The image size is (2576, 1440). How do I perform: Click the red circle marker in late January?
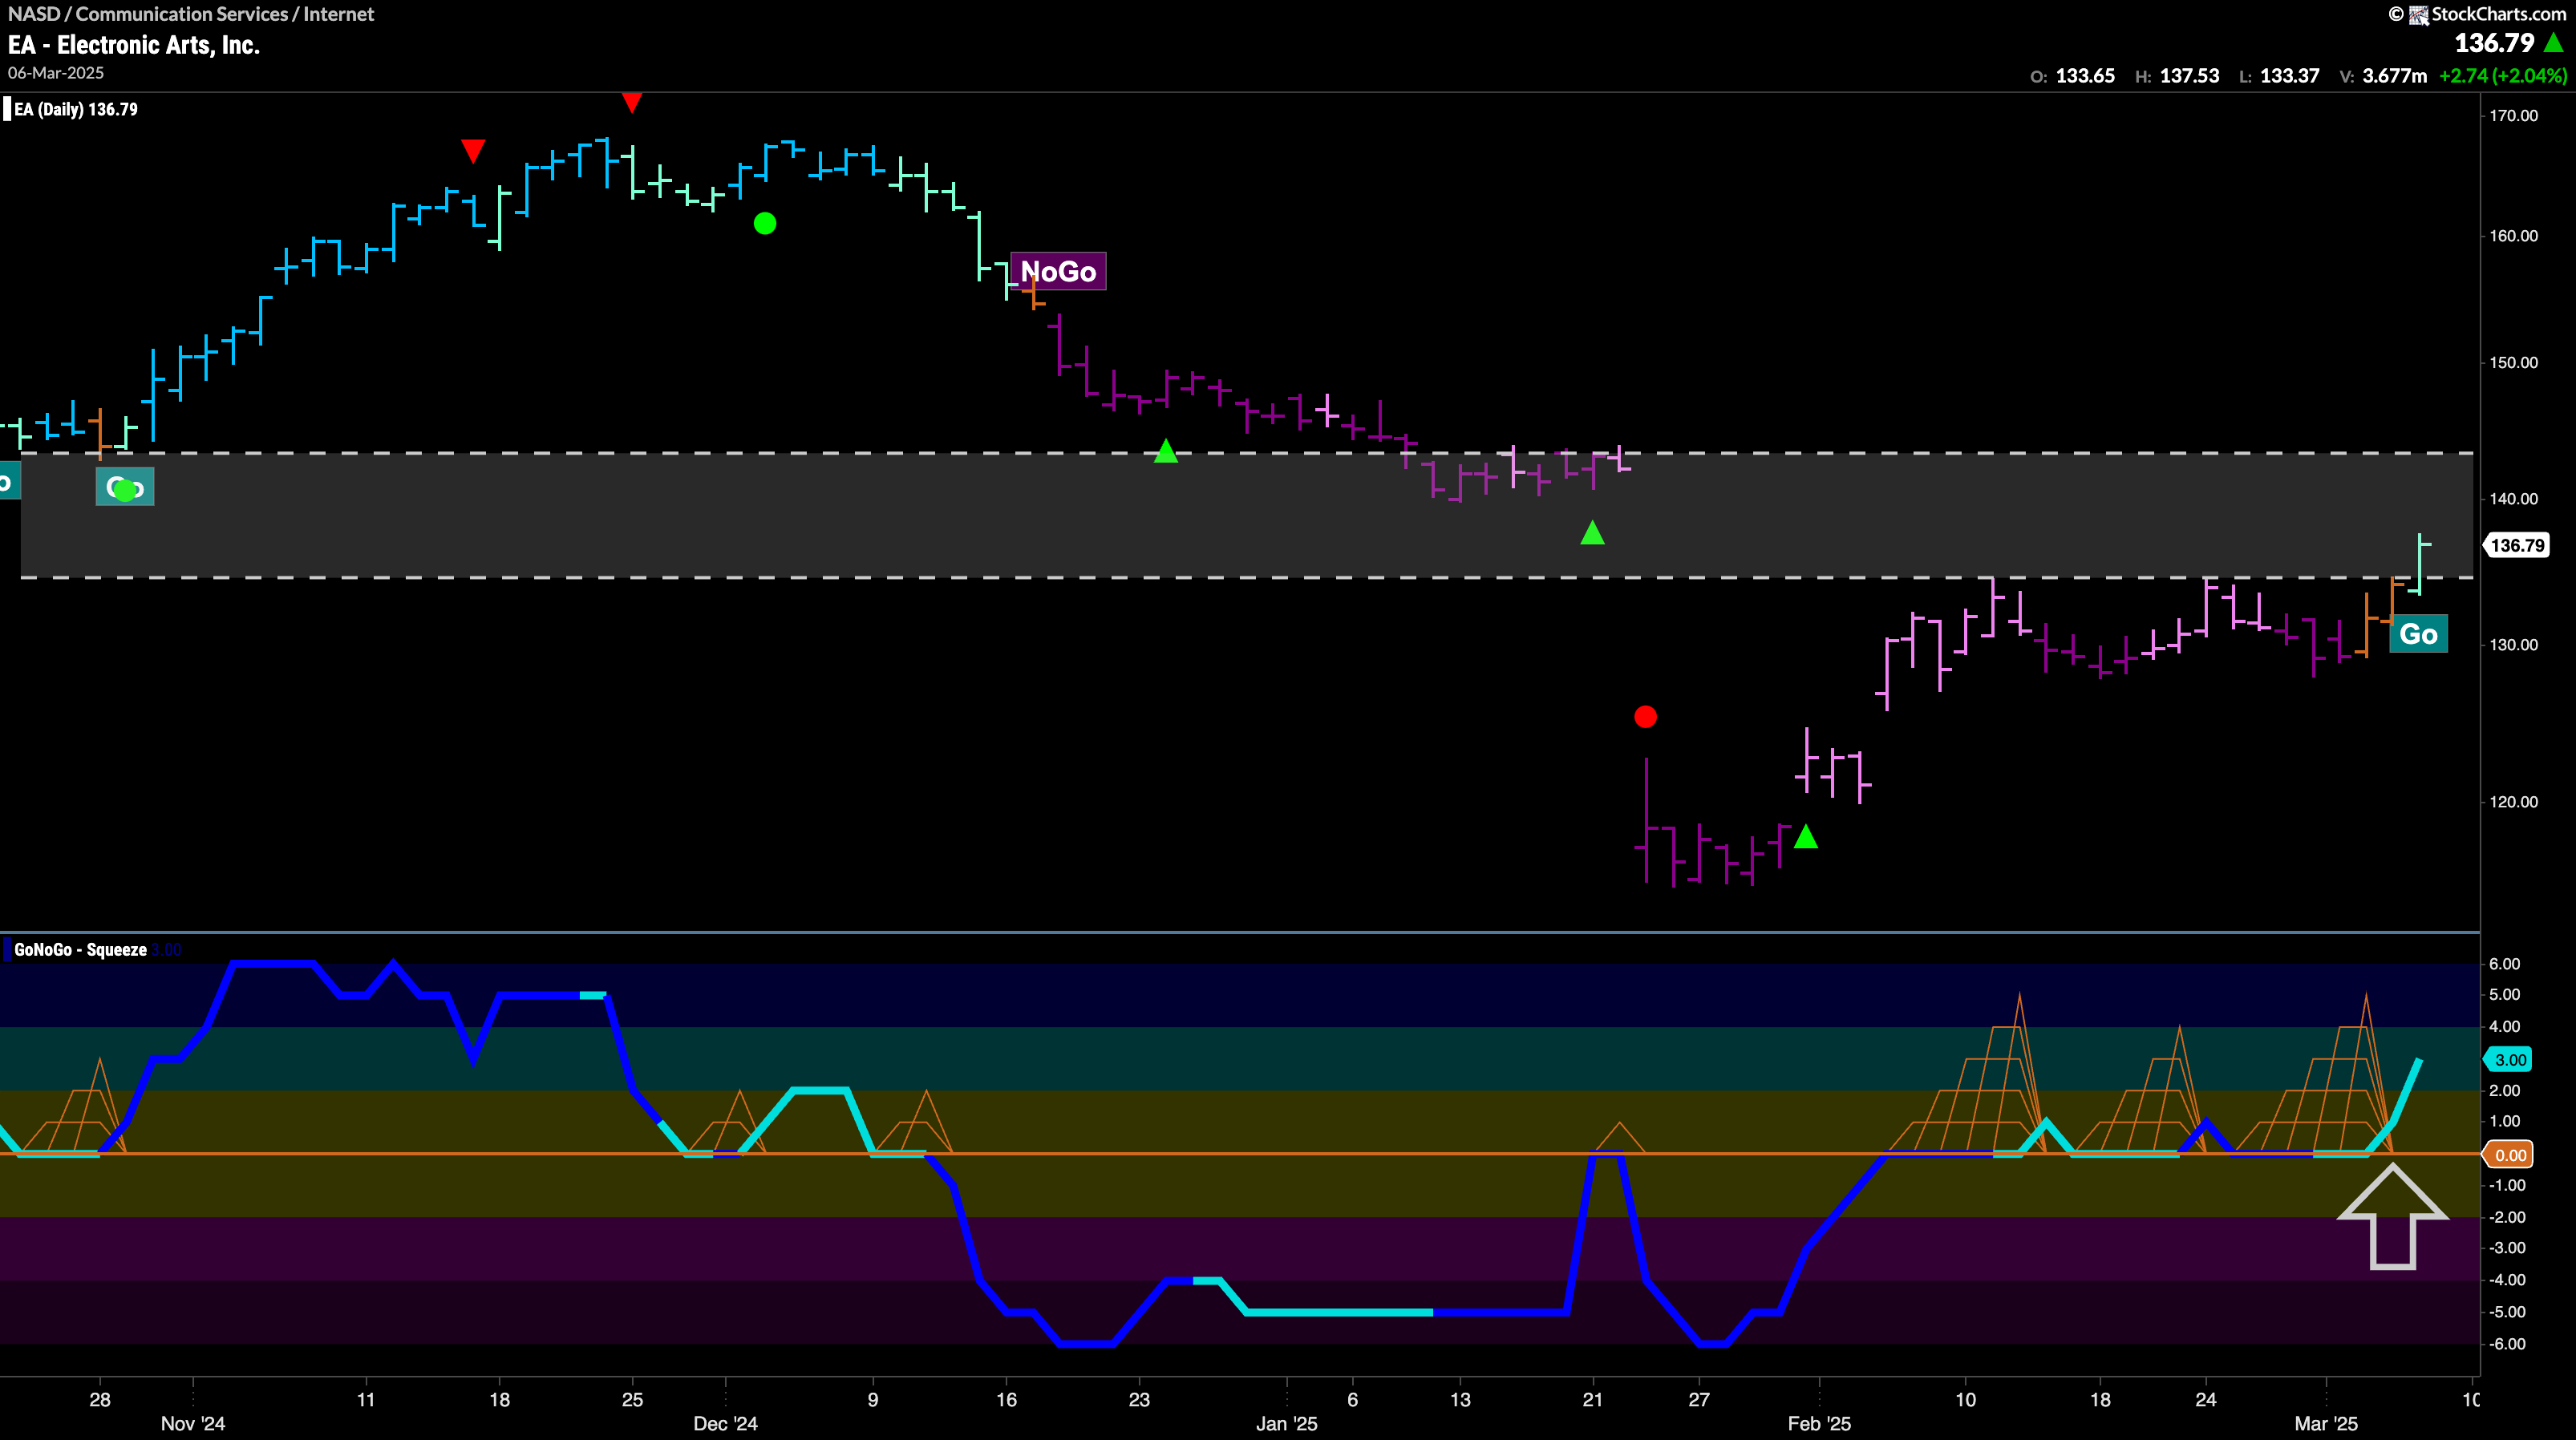[1645, 717]
